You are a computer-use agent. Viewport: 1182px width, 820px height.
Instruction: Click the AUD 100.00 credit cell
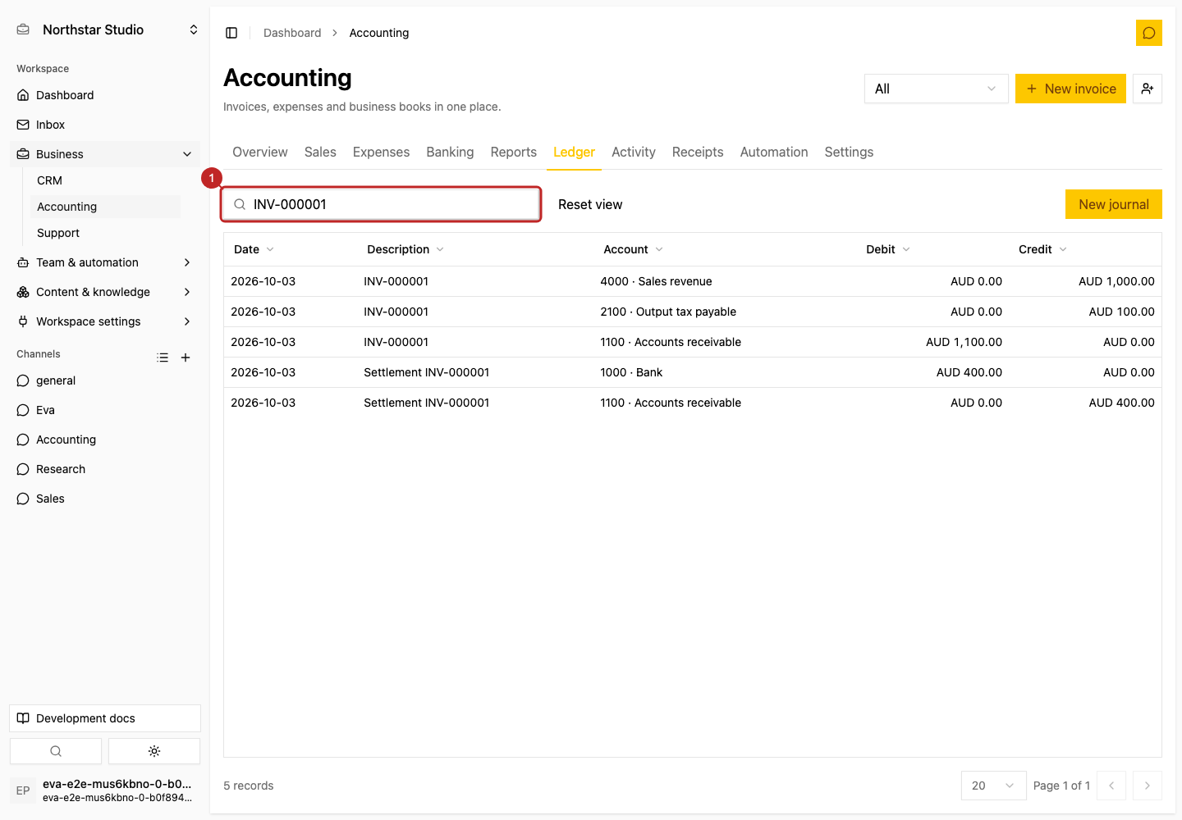1121,312
